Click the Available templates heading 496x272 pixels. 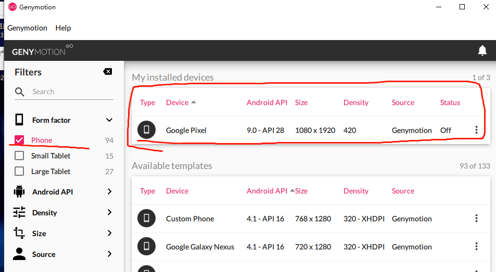172,166
